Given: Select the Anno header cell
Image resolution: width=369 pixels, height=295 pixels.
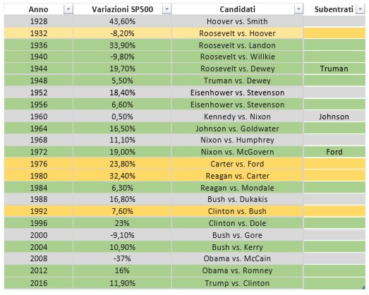Looking at the screenshot, I should 39,9.
